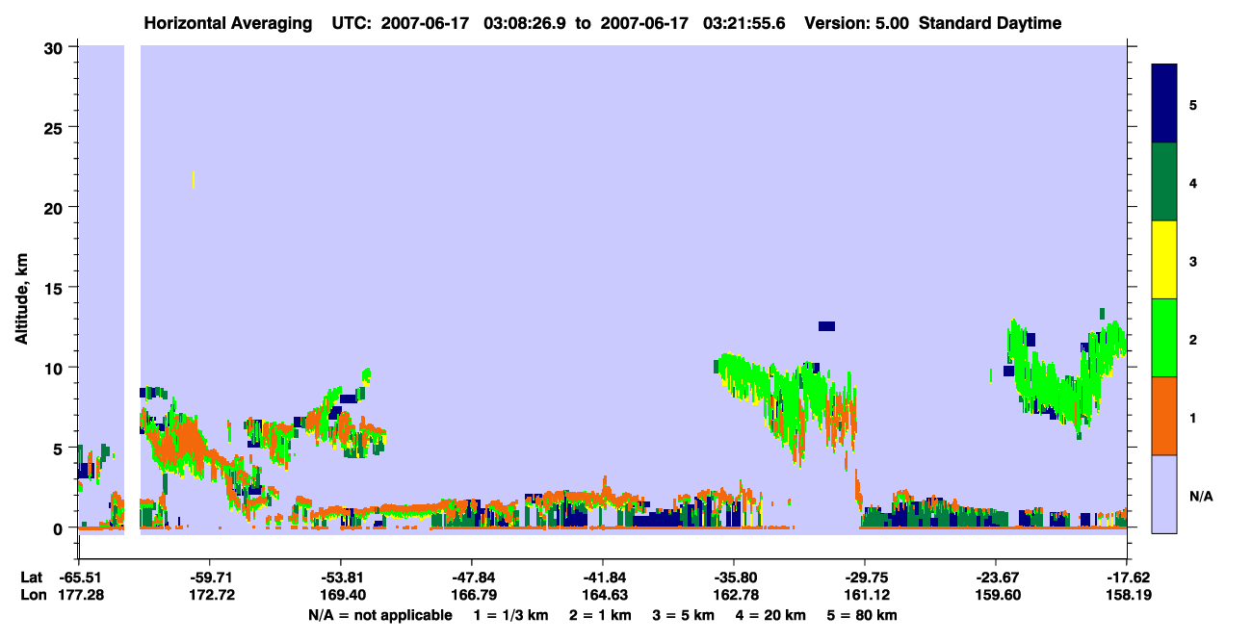Click 'Version: 5.00' in the title

(856, 23)
